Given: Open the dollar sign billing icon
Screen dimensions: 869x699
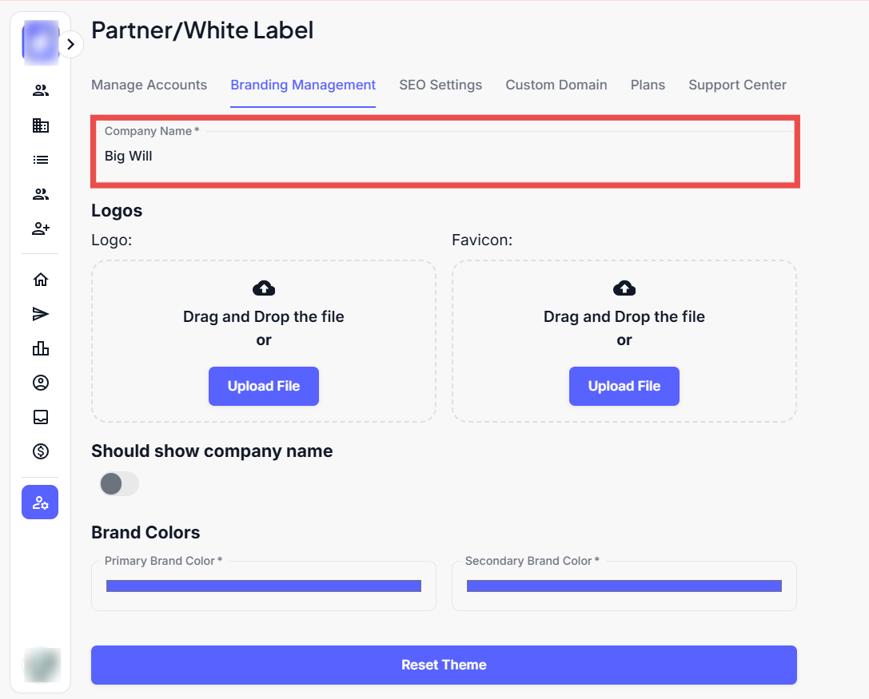Looking at the screenshot, I should pos(40,451).
